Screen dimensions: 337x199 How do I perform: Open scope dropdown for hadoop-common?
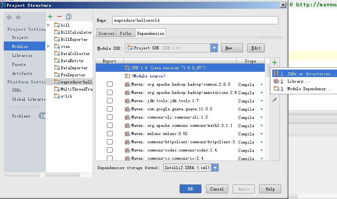click(261, 85)
